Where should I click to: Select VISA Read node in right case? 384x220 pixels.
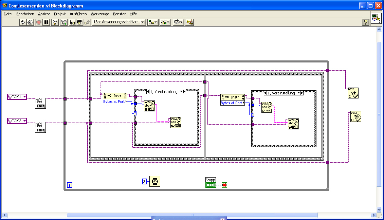[x=267, y=107]
